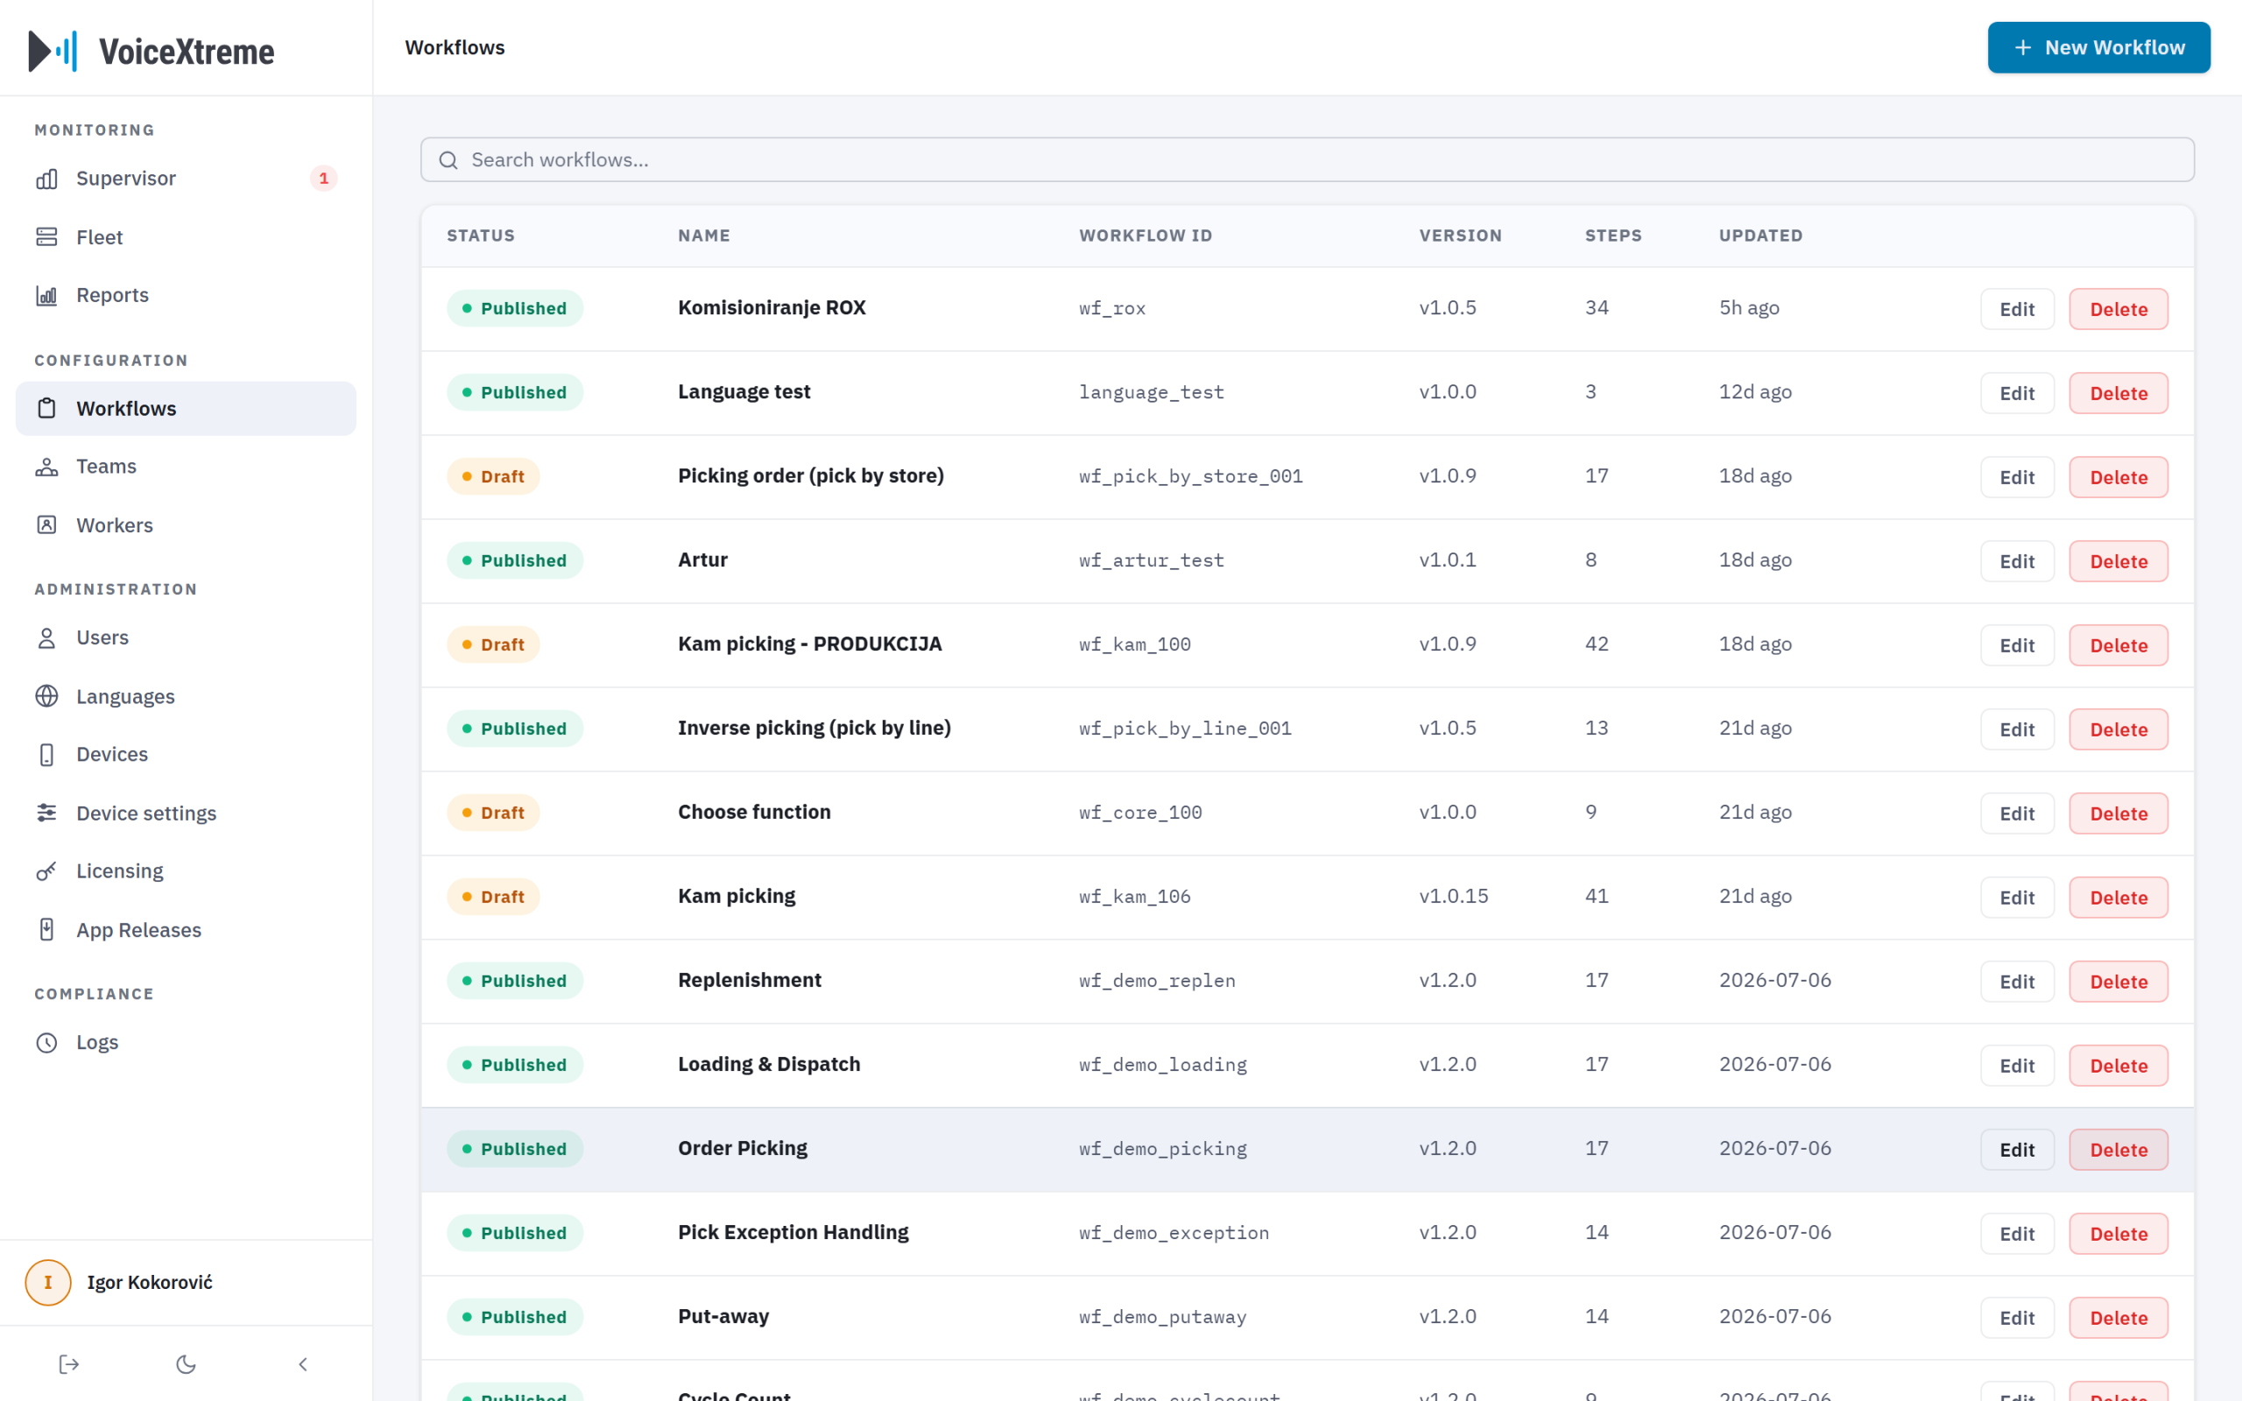Edit Picking order (pick by store)

pos(2016,478)
